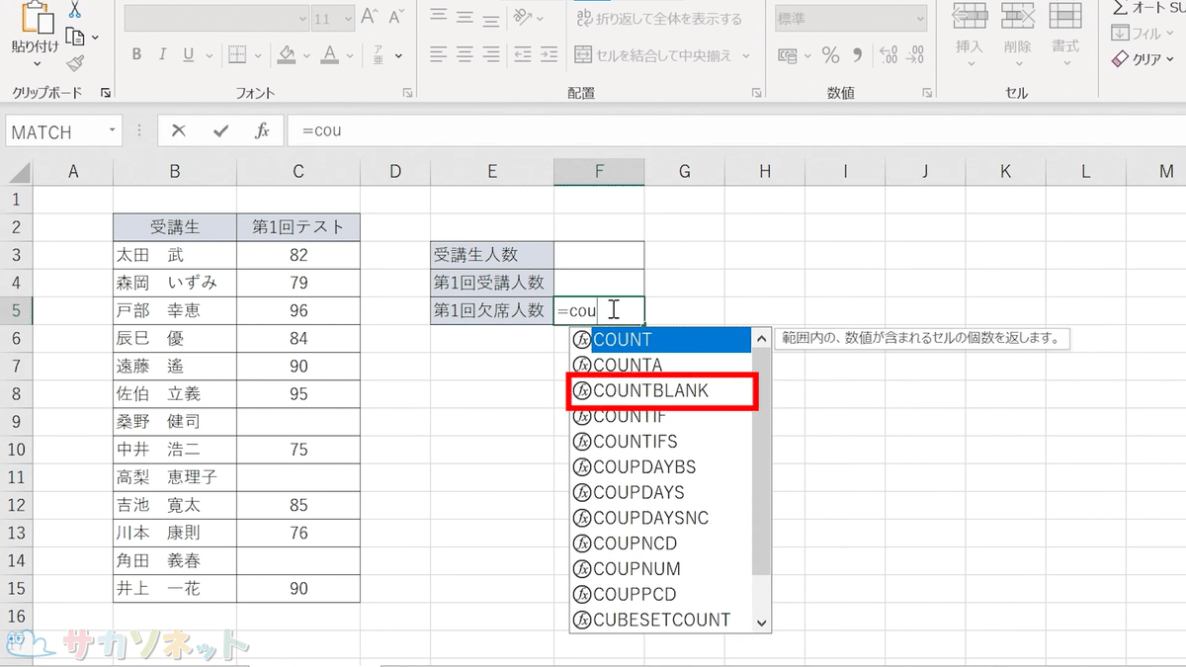Click the suggestion list scrollbar down arrow
This screenshot has height=667, width=1186.
[761, 623]
